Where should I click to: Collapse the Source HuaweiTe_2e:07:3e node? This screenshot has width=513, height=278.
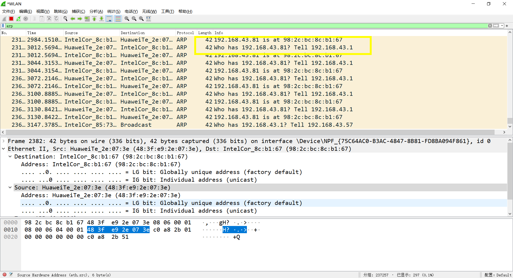click(x=10, y=188)
